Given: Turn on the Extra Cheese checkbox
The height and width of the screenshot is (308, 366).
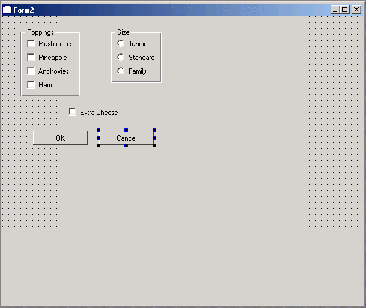Looking at the screenshot, I should (73, 112).
